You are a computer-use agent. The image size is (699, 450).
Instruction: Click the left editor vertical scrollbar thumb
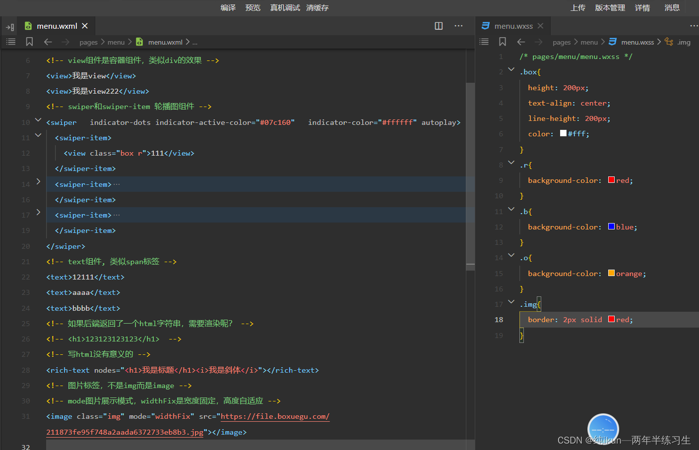pos(470,175)
